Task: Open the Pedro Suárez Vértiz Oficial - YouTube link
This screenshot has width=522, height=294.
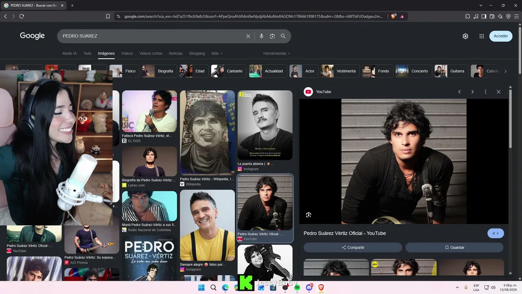Action: tap(345, 233)
